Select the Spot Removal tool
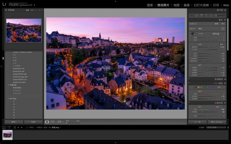Image resolution: width=231 pixels, height=144 pixels. pos(196,15)
